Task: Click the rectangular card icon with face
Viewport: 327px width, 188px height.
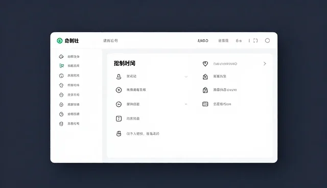Action: point(205,104)
